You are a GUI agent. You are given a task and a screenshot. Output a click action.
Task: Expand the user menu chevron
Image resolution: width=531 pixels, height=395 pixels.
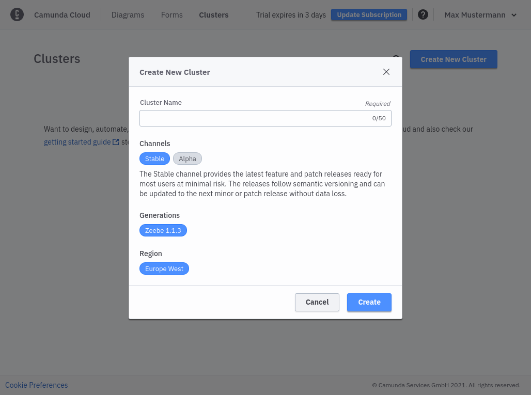514,14
